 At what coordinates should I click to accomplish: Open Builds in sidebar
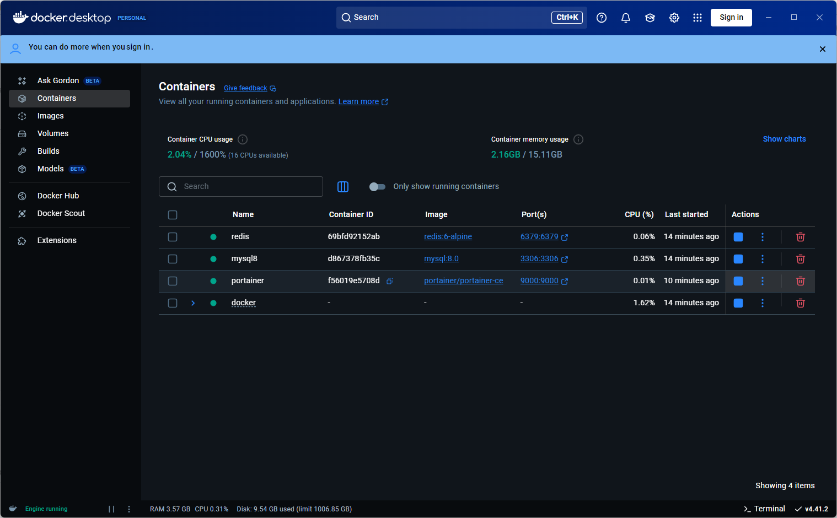69,151
